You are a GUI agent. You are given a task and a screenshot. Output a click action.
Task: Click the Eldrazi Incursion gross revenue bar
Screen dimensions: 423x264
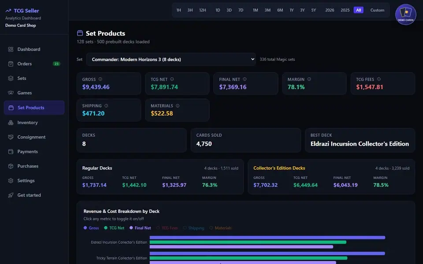[x=267, y=238]
